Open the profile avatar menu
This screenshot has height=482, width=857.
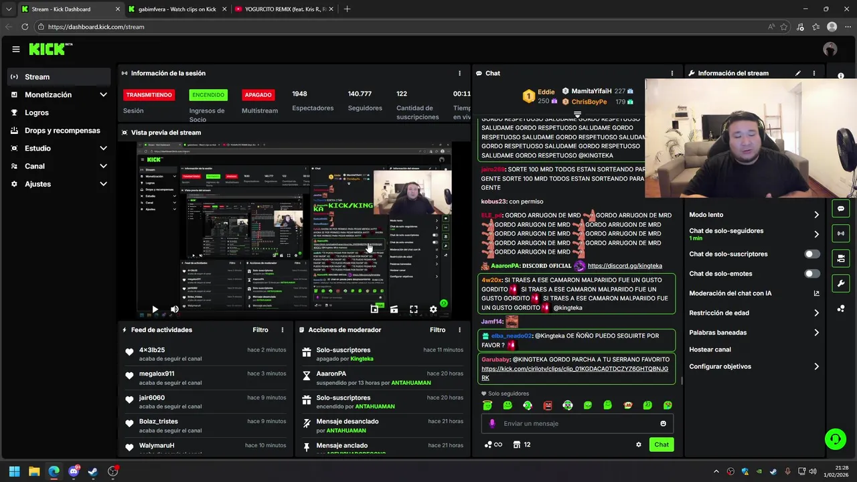pyautogui.click(x=830, y=49)
